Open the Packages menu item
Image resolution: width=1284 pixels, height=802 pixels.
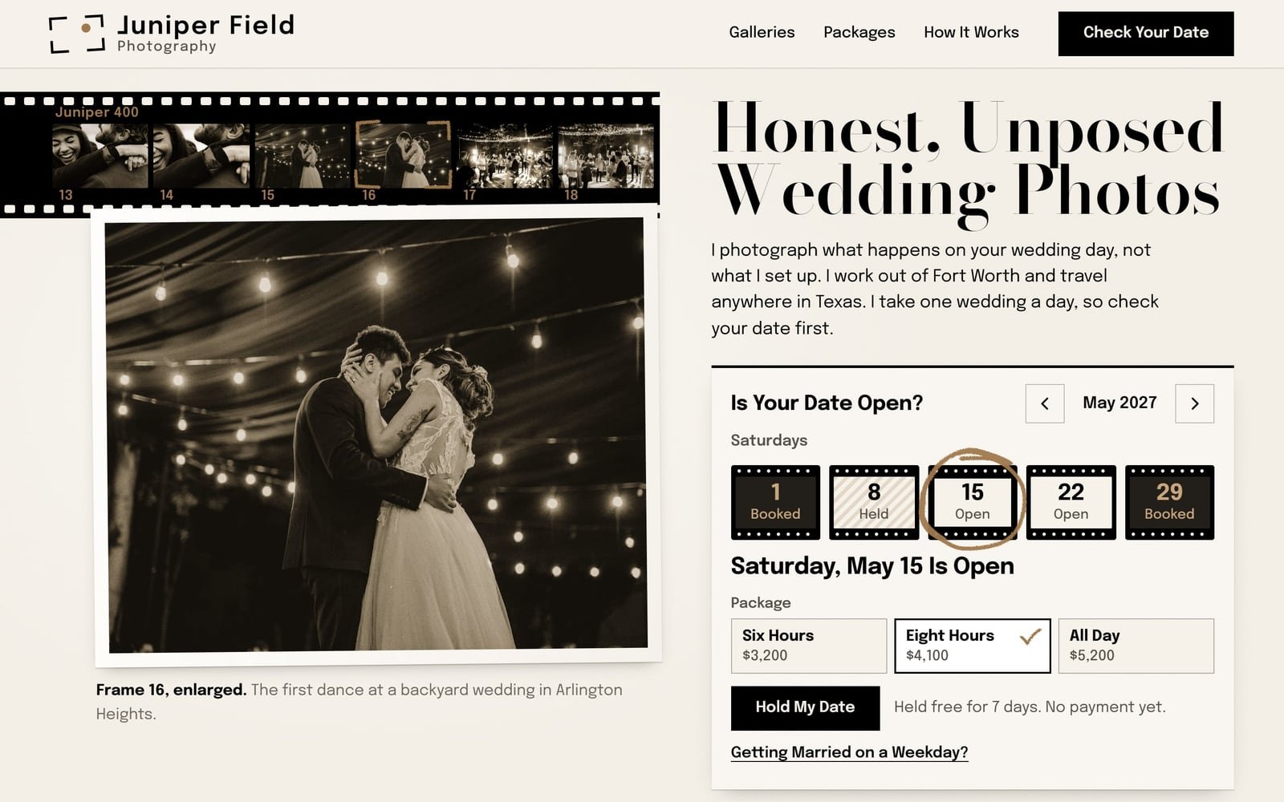click(859, 32)
